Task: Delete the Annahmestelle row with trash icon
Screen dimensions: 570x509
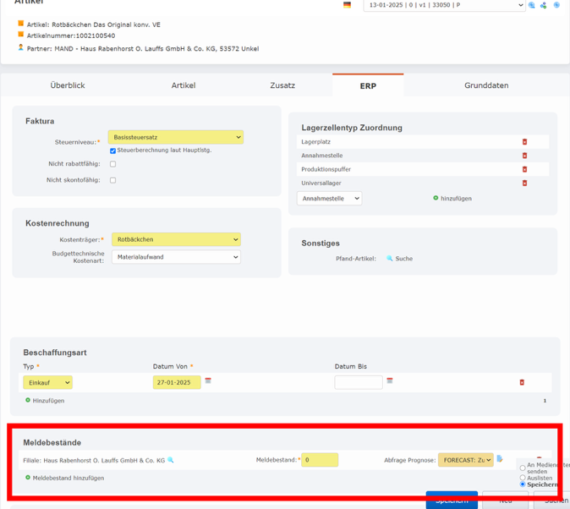Action: pyautogui.click(x=524, y=156)
